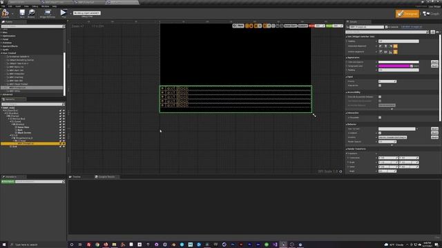Set vertical alignment to top
The image size is (442, 248).
[381, 52]
